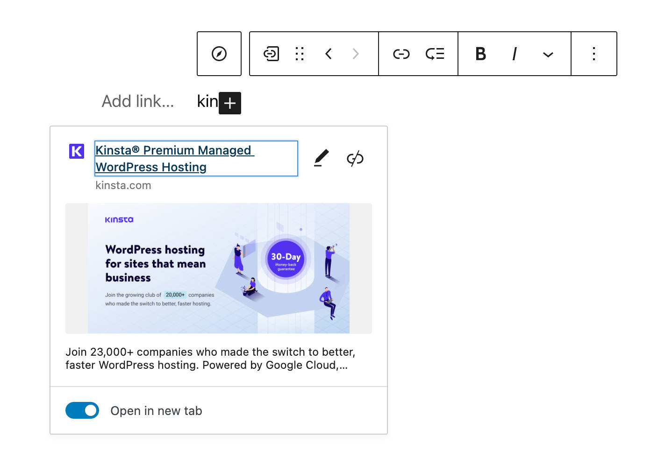The width and height of the screenshot is (658, 464).
Task: Add a submenu with the toolbar icon
Action: 435,54
